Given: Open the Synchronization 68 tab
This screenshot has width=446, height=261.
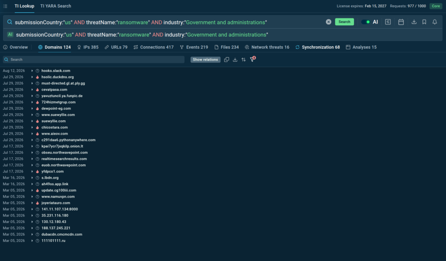Looking at the screenshot, I should (x=318, y=47).
